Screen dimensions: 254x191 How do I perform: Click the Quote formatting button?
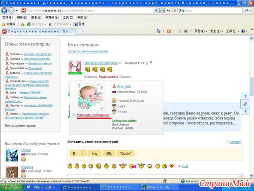point(125,153)
